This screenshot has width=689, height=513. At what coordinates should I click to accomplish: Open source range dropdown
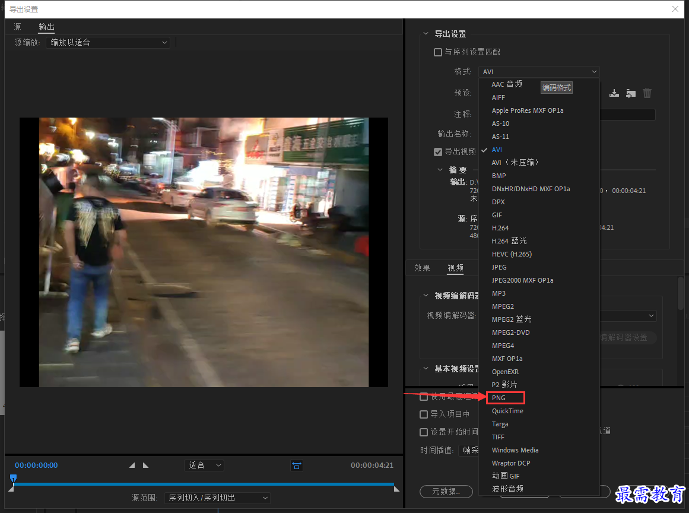217,498
